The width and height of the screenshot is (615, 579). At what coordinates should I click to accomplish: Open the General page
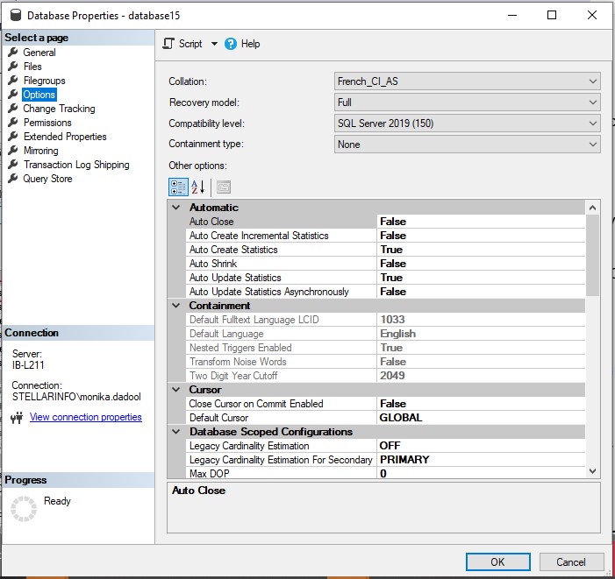tap(39, 53)
